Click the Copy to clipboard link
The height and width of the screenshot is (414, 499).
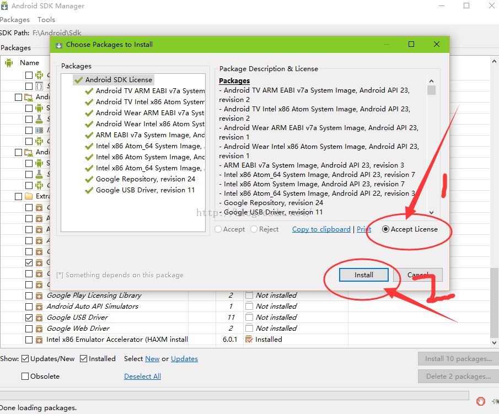pyautogui.click(x=321, y=229)
